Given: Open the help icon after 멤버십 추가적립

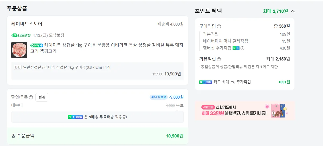Looking at the screenshot, I should pyautogui.click(x=242, y=48).
